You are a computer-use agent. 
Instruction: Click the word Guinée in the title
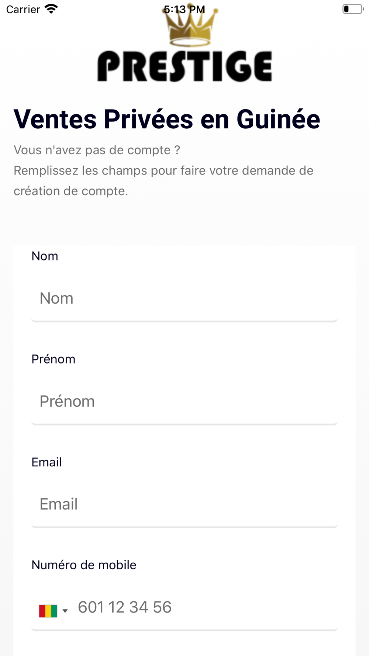278,119
